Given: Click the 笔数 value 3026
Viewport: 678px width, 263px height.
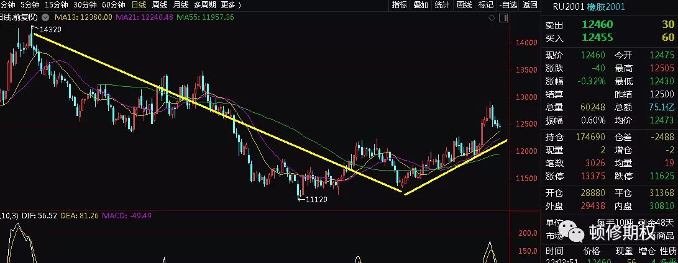Looking at the screenshot, I should 596,163.
